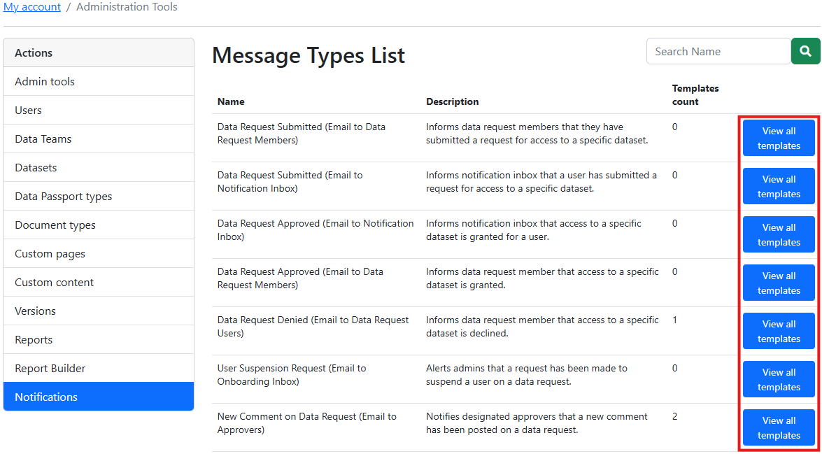View templates for Data Request Submitted to Members
Screen dimensions: 822x454
(x=779, y=138)
